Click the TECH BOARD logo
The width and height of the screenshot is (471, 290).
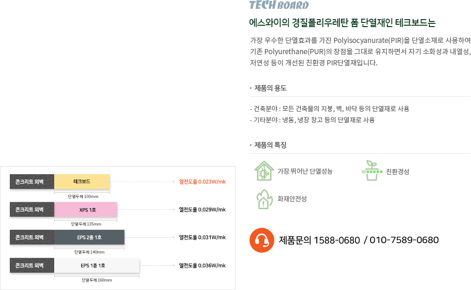coord(279,5)
